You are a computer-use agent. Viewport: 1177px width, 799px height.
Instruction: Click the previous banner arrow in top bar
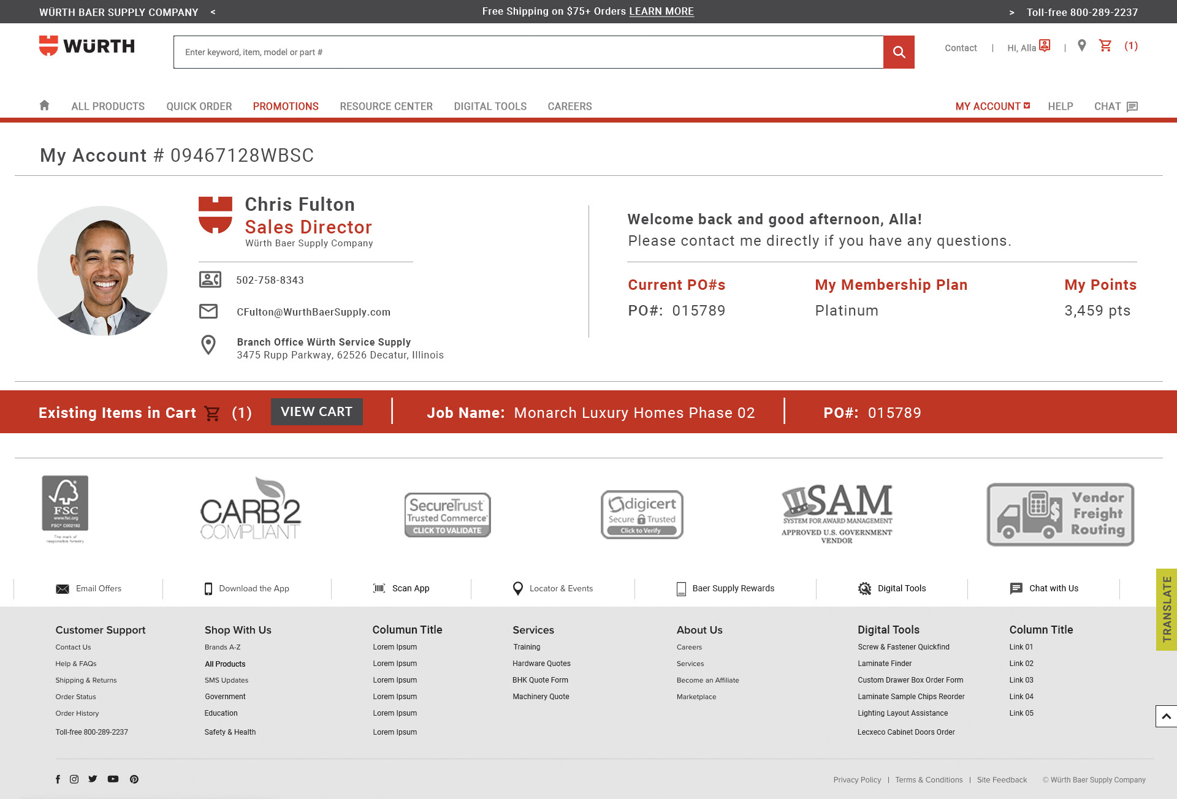[213, 12]
